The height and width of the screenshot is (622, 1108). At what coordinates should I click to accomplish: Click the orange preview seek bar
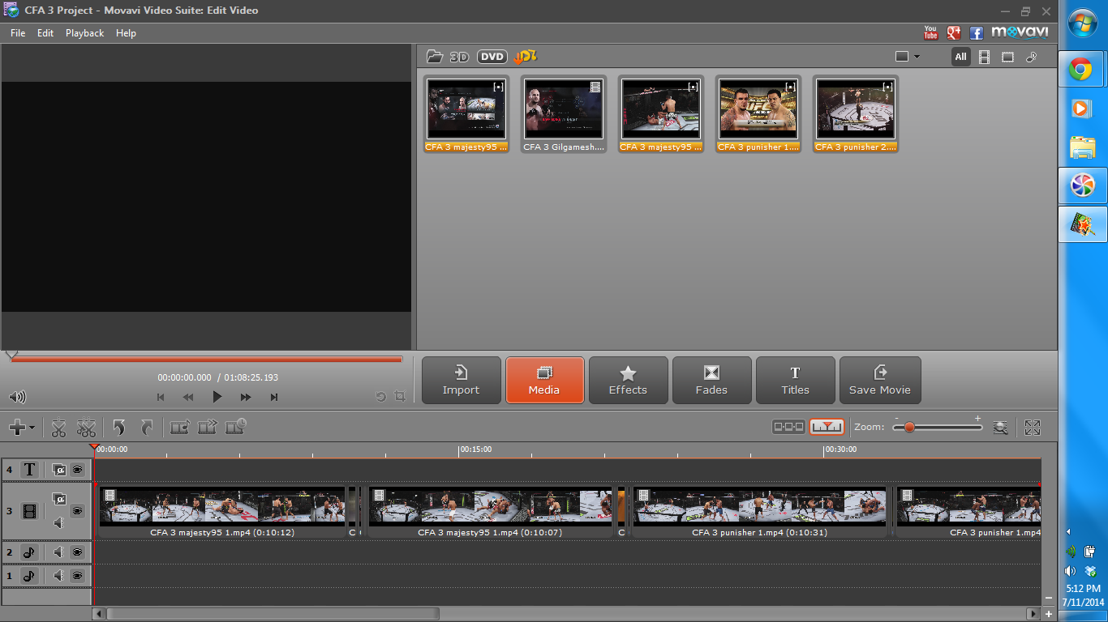click(x=206, y=359)
